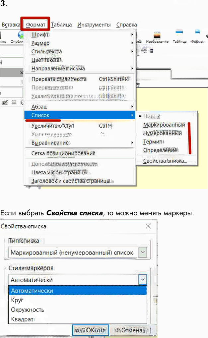The height and width of the screenshot is (338, 208).
Task: Click the alignment icons in format toolbar
Action: (x=147, y=50)
